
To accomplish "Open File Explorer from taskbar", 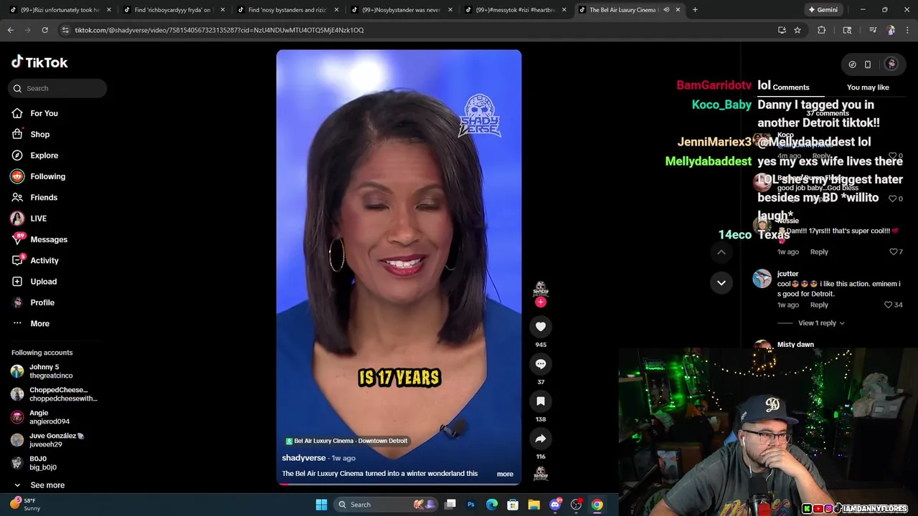I will click(x=534, y=505).
